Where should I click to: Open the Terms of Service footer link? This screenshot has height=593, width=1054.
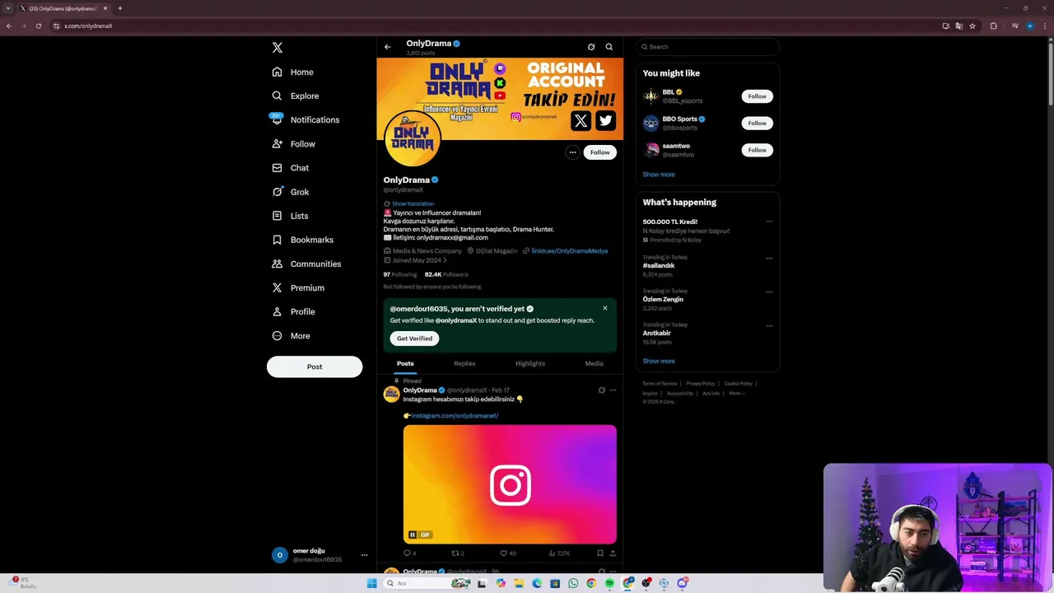[x=660, y=384]
